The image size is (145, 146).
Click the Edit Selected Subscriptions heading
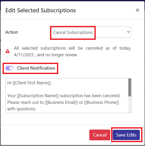point(41,10)
